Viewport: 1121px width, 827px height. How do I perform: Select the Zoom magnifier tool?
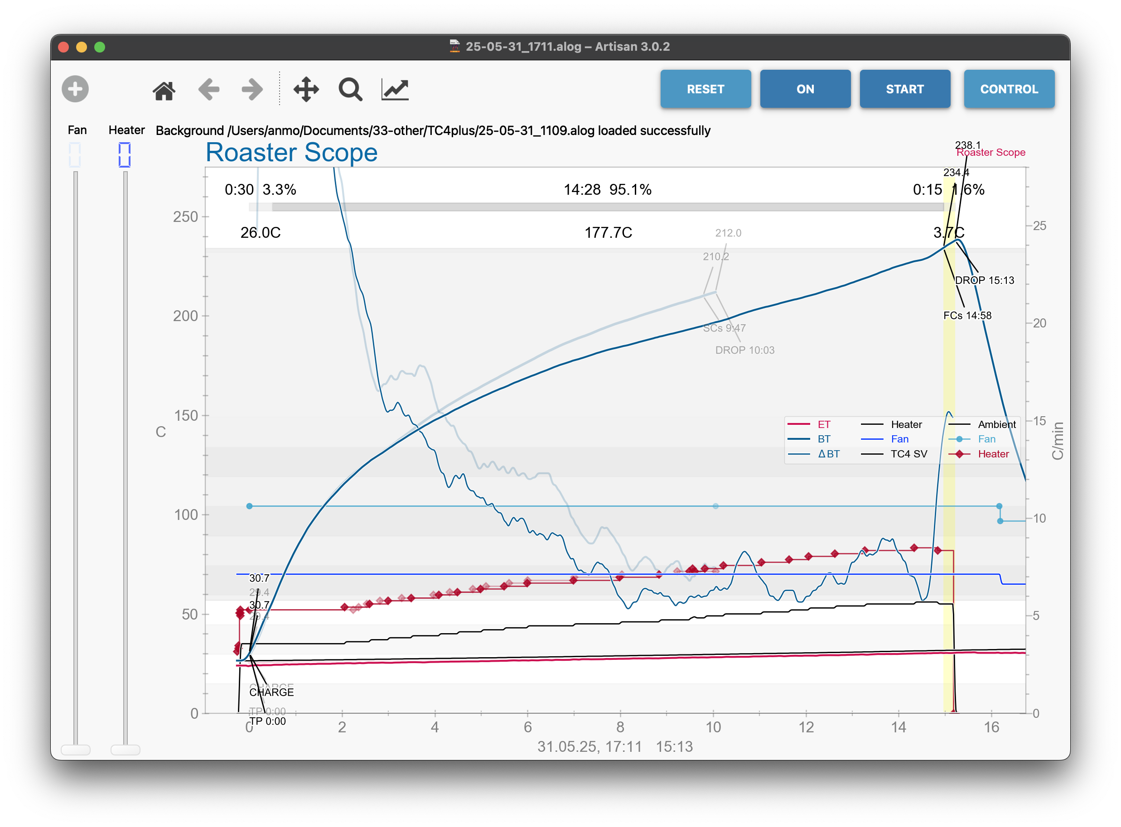pos(350,90)
